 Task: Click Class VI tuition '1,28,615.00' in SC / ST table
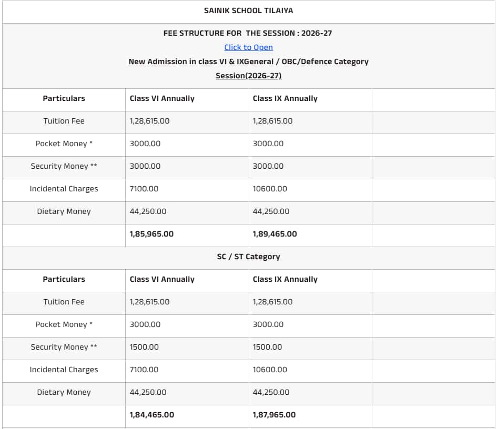tap(149, 302)
